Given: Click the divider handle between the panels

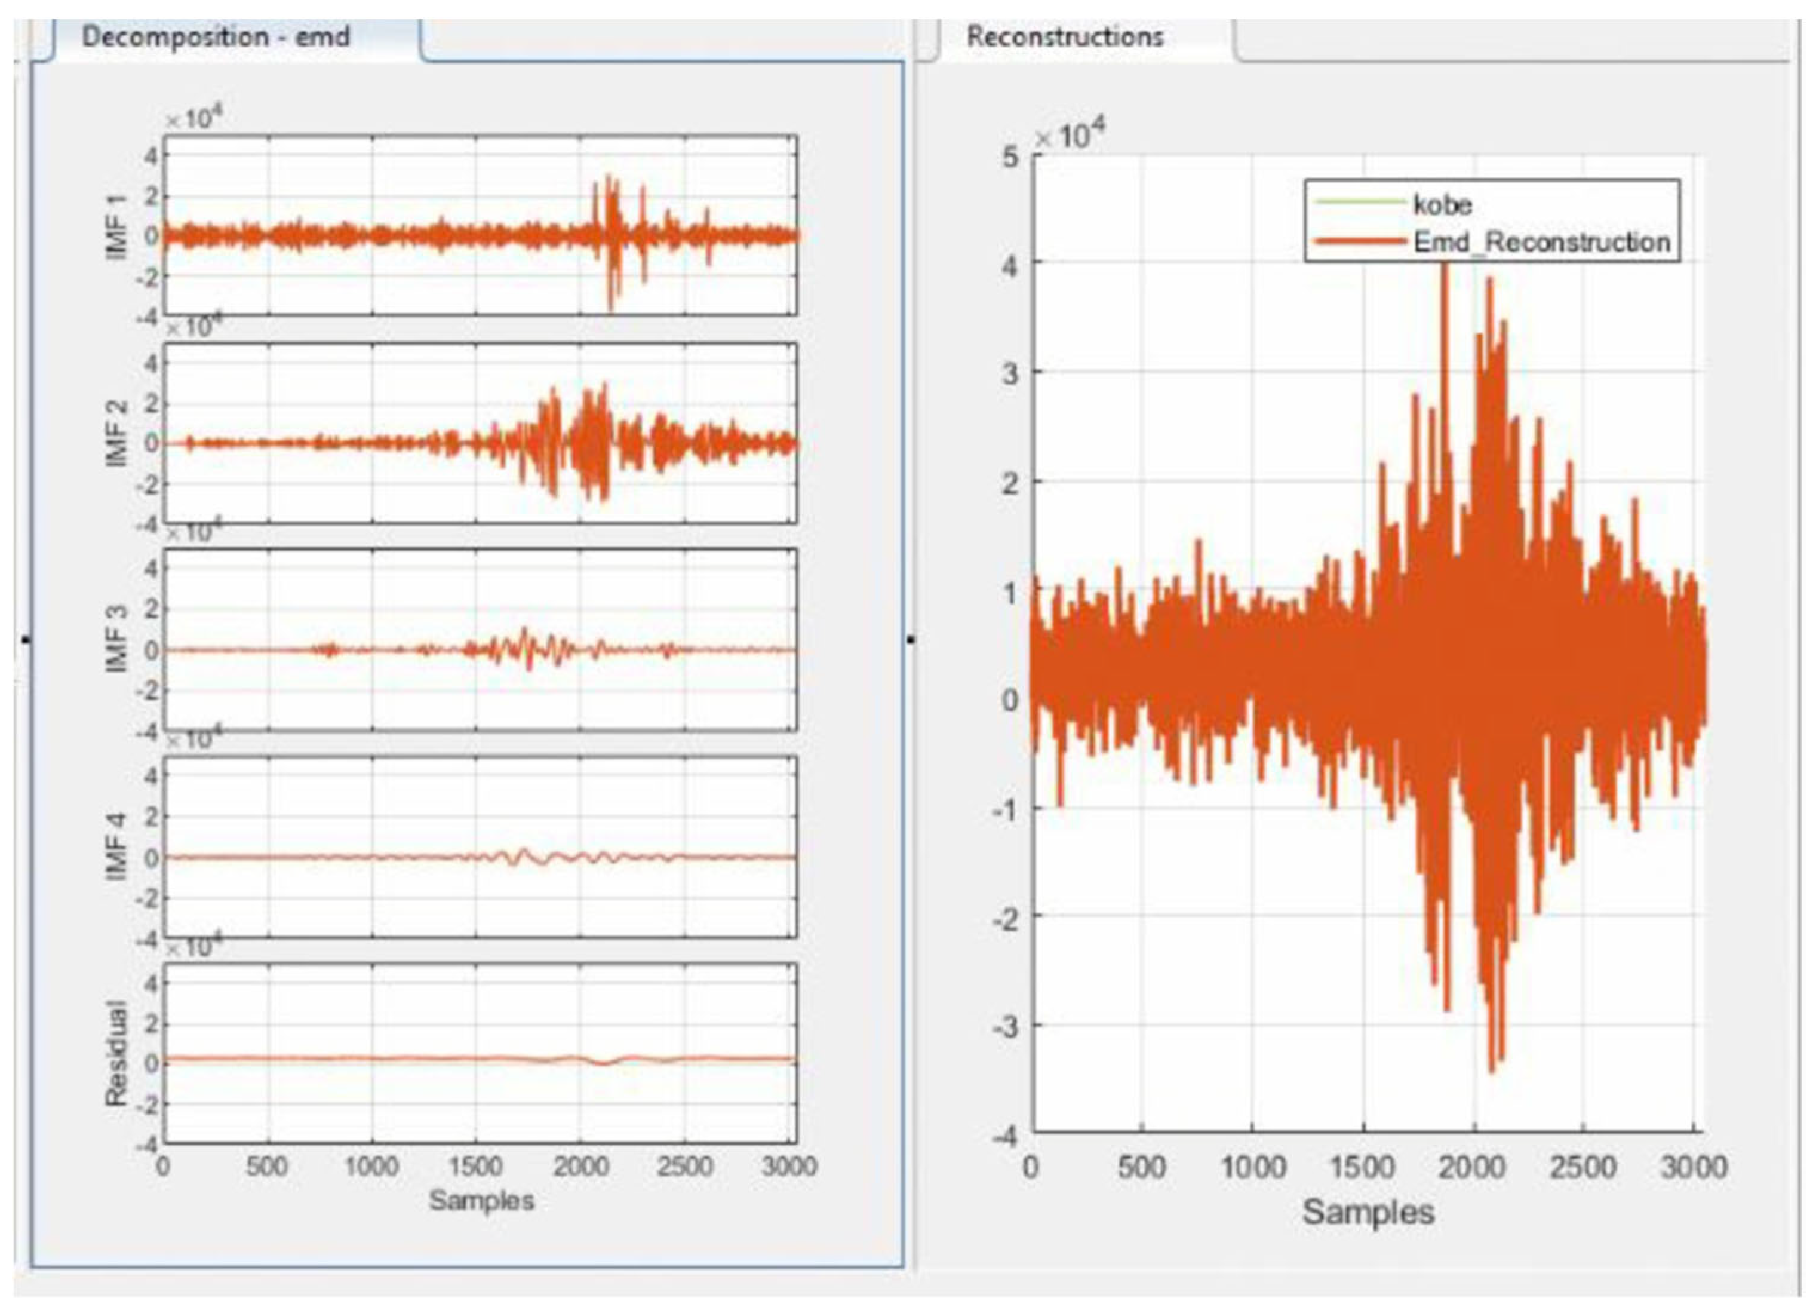Looking at the screenshot, I should click(x=911, y=639).
